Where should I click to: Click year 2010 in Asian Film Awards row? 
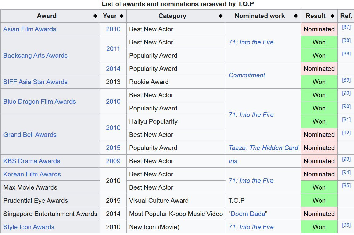[x=113, y=29]
